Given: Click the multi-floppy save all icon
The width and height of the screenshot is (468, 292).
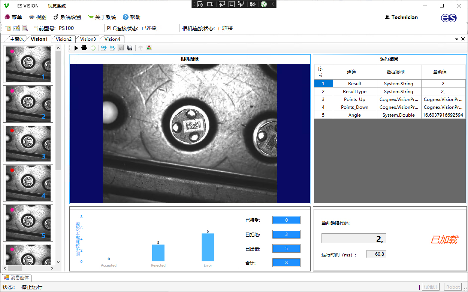Looking at the screenshot, I should point(130,48).
